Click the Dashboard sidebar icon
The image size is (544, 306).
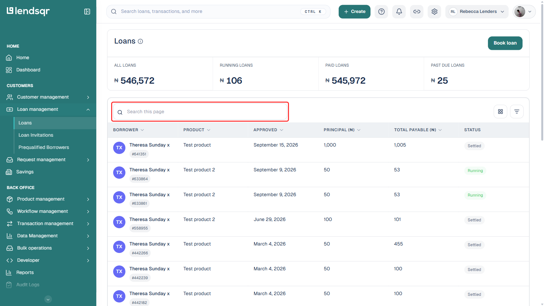tap(9, 70)
